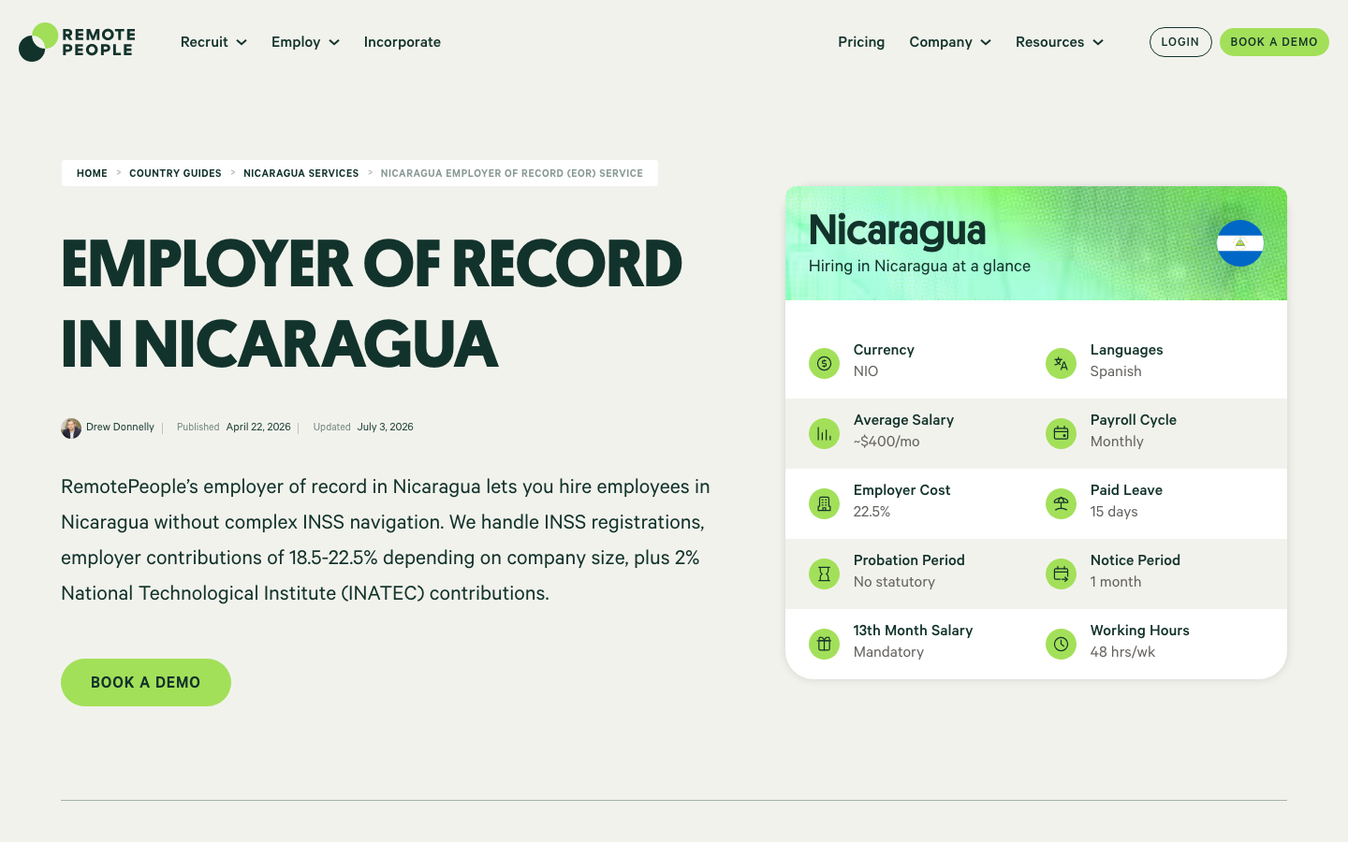
Task: Open COUNTRY GUIDES breadcrumb link
Action: point(175,173)
